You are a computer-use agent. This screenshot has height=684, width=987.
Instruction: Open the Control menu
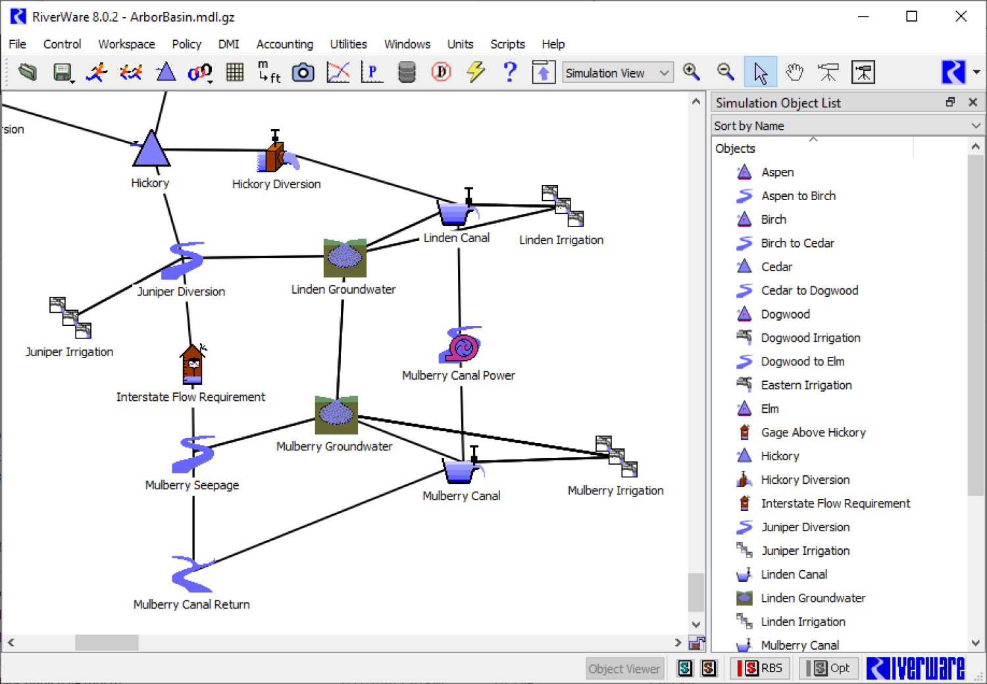tap(62, 44)
